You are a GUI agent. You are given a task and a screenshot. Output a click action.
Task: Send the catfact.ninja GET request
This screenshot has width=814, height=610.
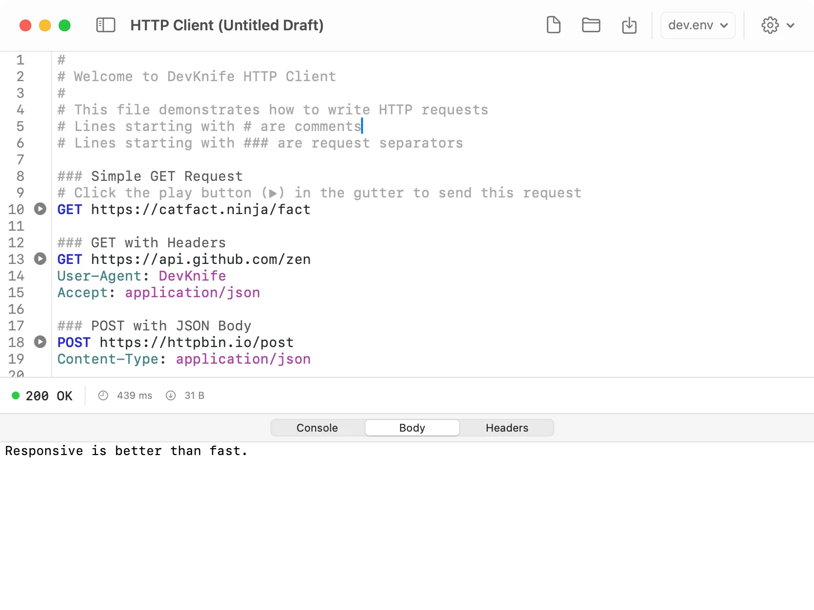(x=40, y=209)
